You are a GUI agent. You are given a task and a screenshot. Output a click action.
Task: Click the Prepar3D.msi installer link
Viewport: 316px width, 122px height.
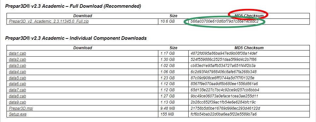pyautogui.click(x=21, y=108)
